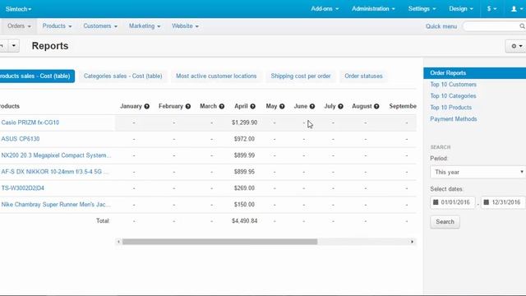Click the search magnifier in Quick menu field
Screen dimensions: 526x296
522,26
